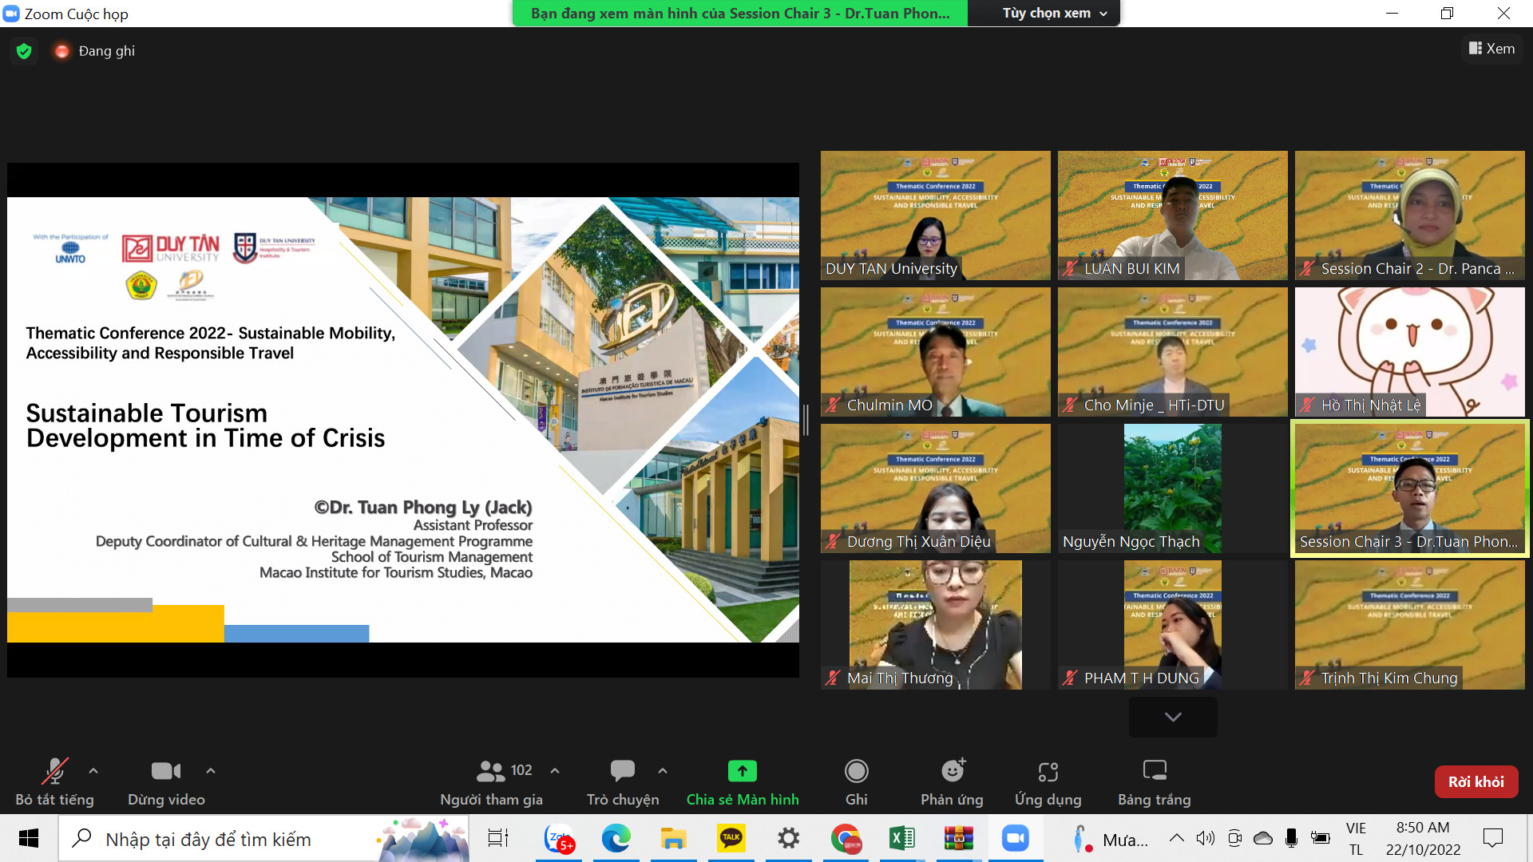Viewport: 1533px width, 862px height.
Task: Click the red Rời khỏi leave button
Action: (x=1476, y=781)
